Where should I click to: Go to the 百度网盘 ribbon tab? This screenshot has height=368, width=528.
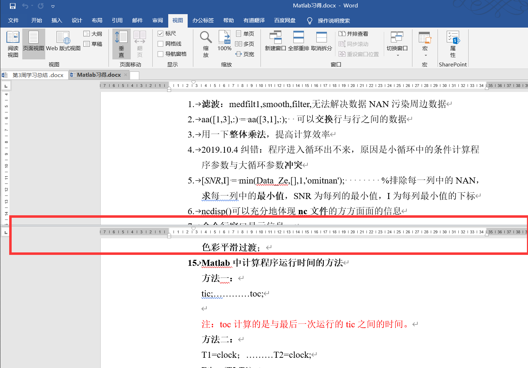tap(285, 21)
